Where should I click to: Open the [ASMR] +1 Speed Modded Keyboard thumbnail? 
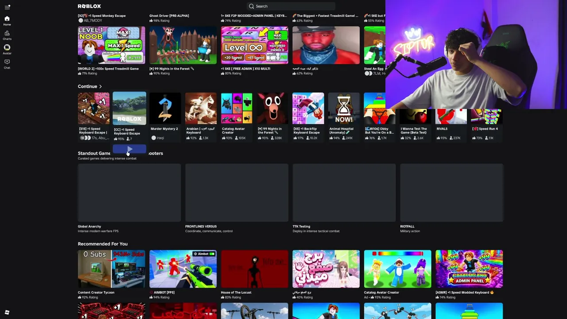[469, 269]
